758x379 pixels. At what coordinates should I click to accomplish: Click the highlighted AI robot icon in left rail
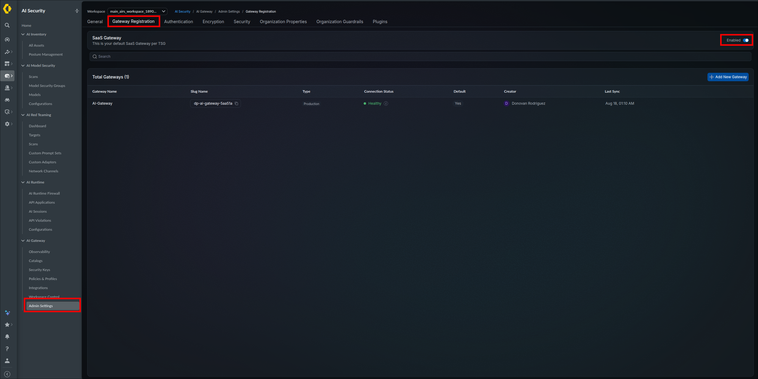[x=7, y=76]
